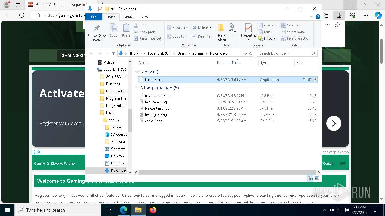Click Invert selection
This screenshot has width=385, height=216.
click(x=296, y=38)
